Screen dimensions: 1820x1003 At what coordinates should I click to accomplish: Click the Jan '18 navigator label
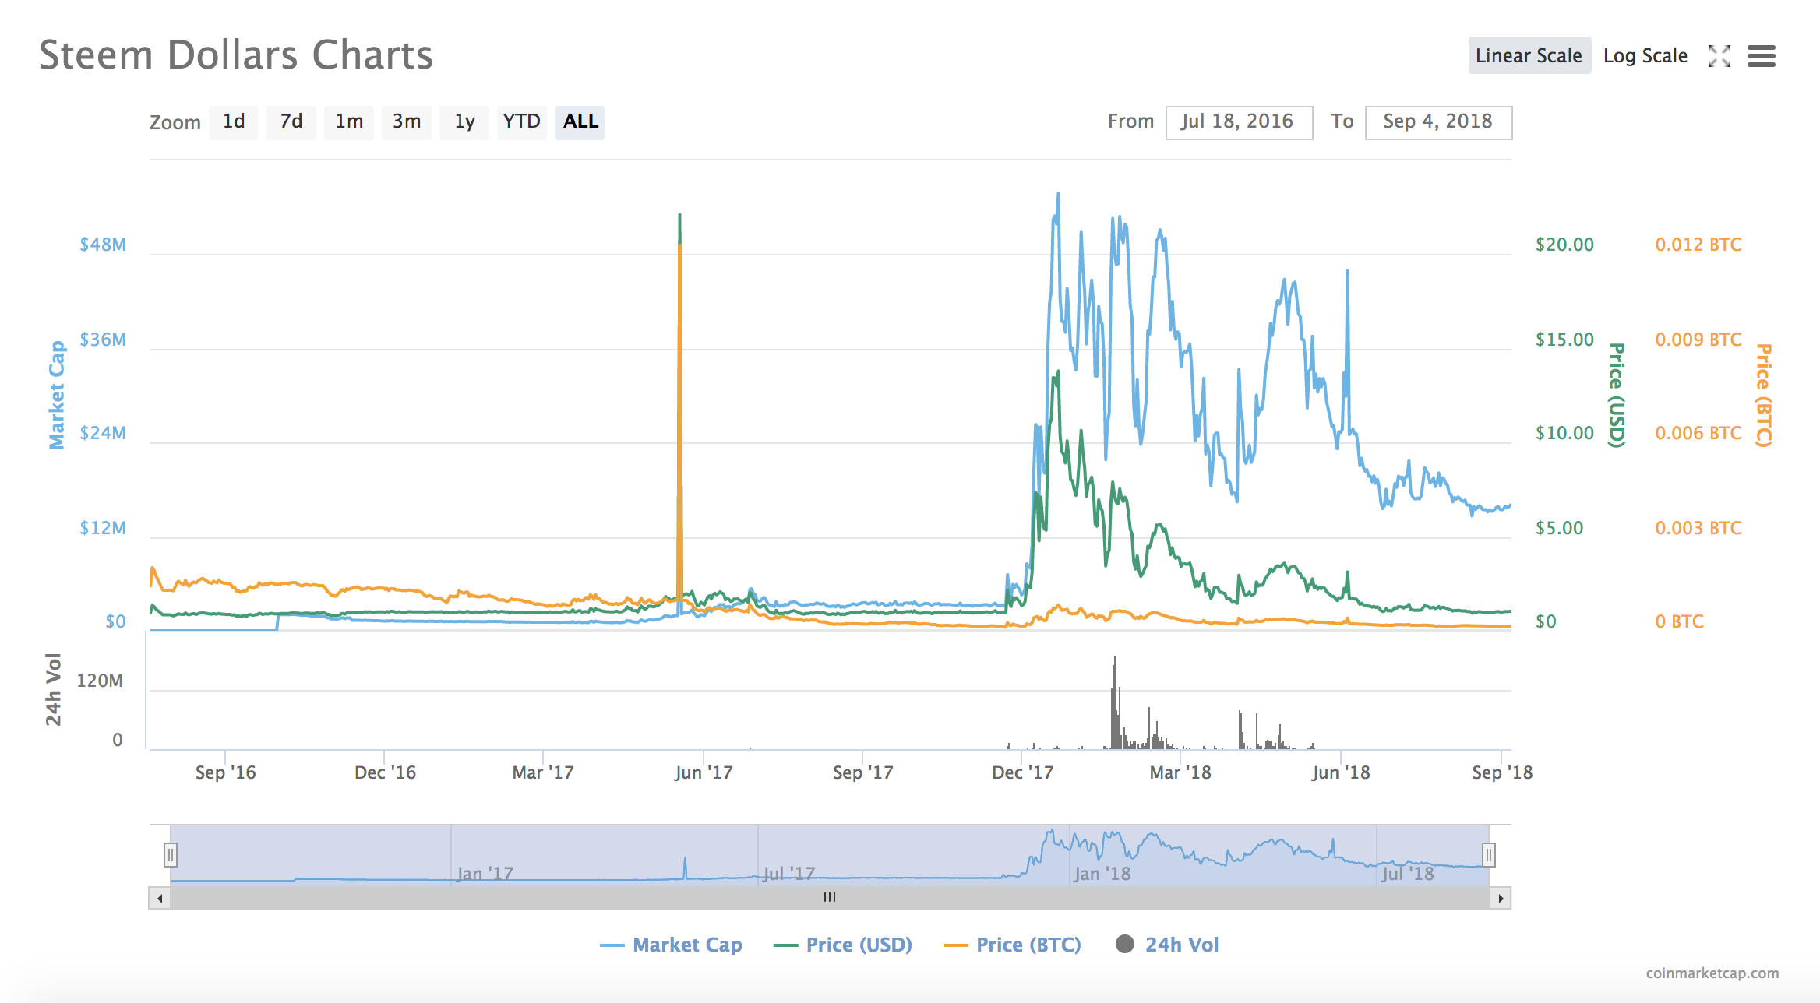click(1102, 874)
